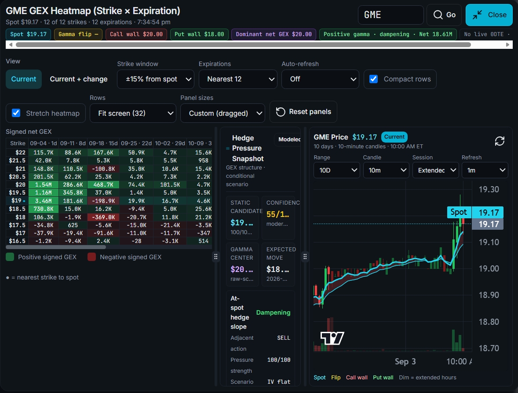Open the Panel sizes Custom (dragged) dropdown
The height and width of the screenshot is (393, 518).
coord(223,113)
